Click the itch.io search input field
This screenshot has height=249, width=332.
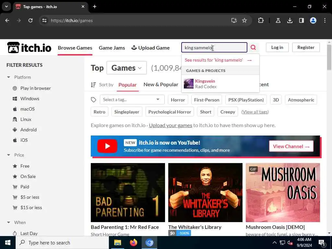(x=214, y=47)
